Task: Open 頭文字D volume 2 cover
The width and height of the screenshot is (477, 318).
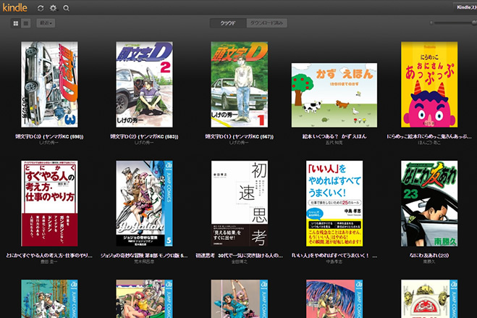Action: tap(144, 85)
